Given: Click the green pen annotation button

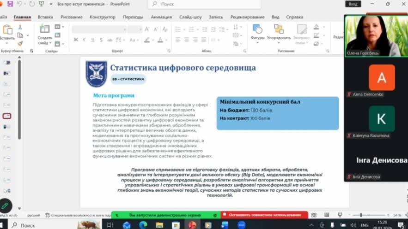Looking at the screenshot, I should click(5, 206).
